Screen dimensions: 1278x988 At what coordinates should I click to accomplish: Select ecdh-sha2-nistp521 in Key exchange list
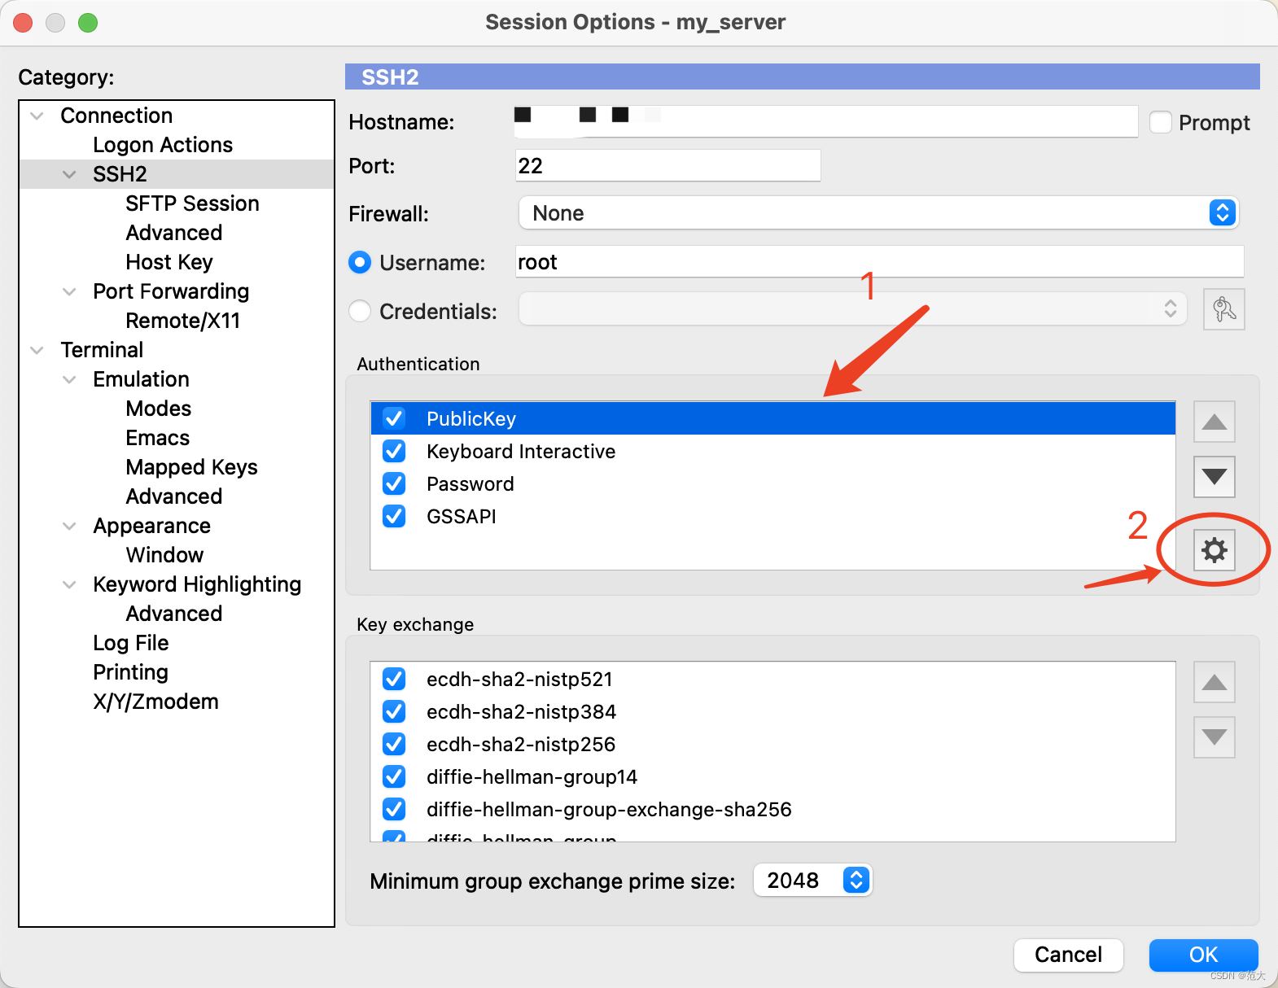click(x=773, y=679)
